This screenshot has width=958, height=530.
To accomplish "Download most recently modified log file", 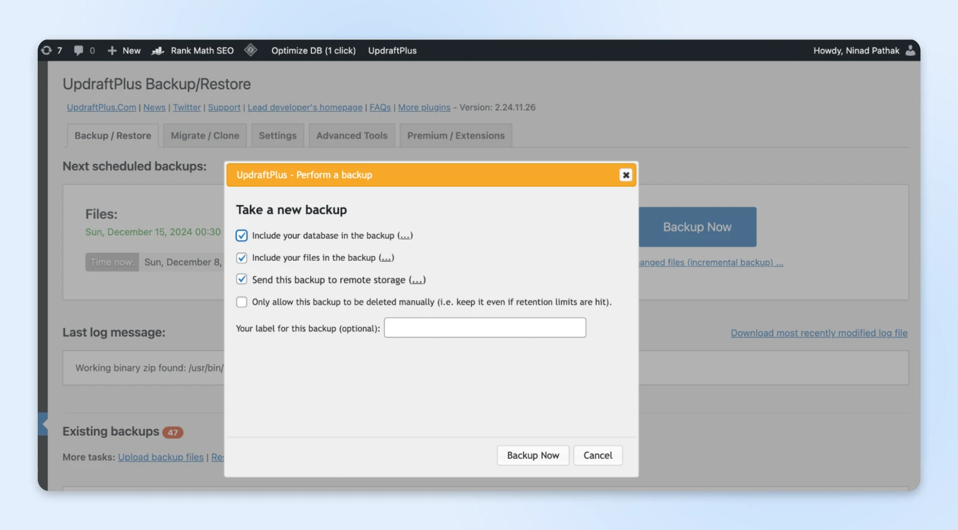I will 819,333.
